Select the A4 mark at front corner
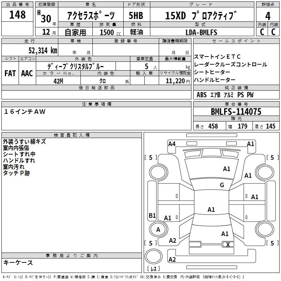Viewport: 281px width, 281px height. coord(172,144)
